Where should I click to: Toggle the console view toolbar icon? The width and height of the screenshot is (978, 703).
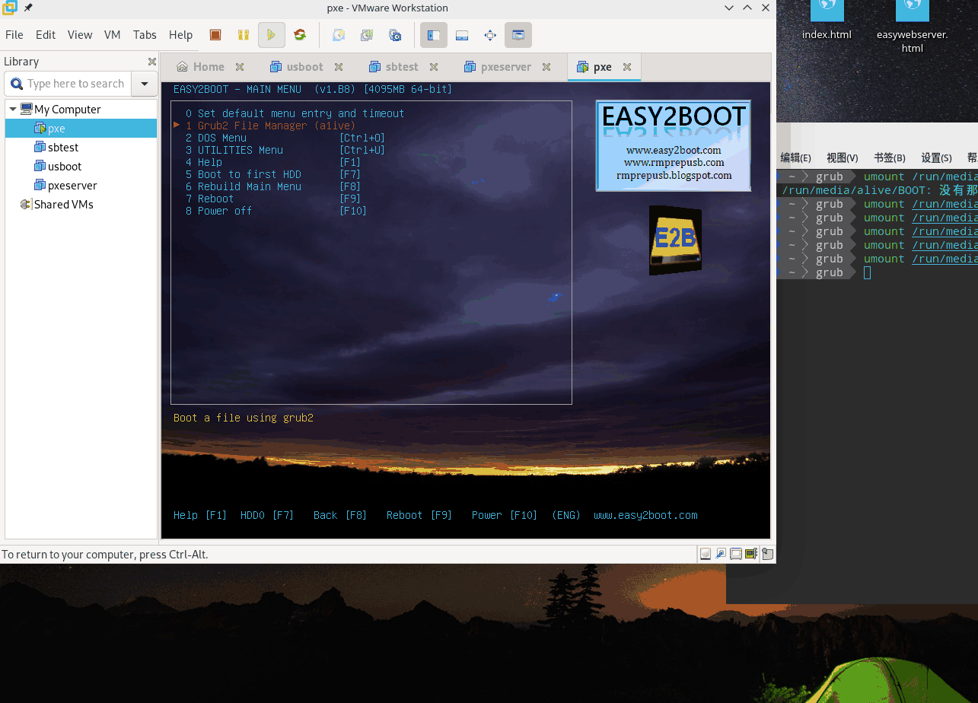(518, 35)
